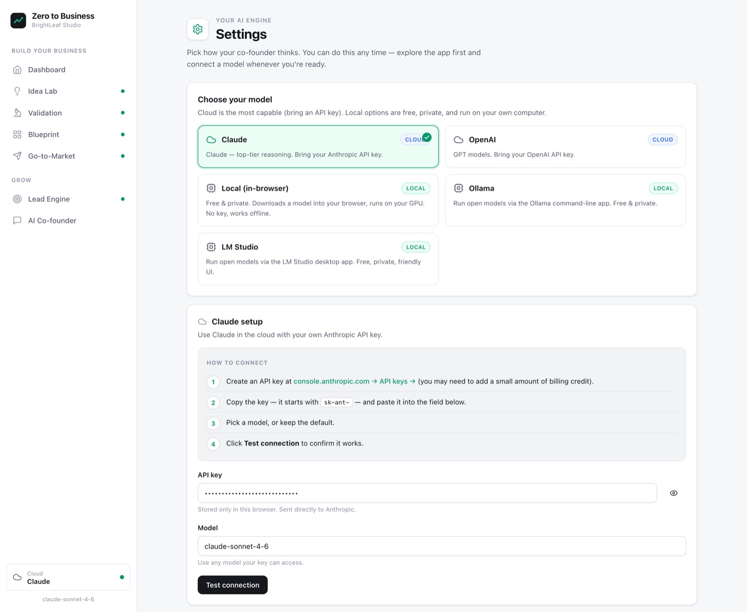Focus the API key input field
The image size is (747, 612).
[427, 493]
